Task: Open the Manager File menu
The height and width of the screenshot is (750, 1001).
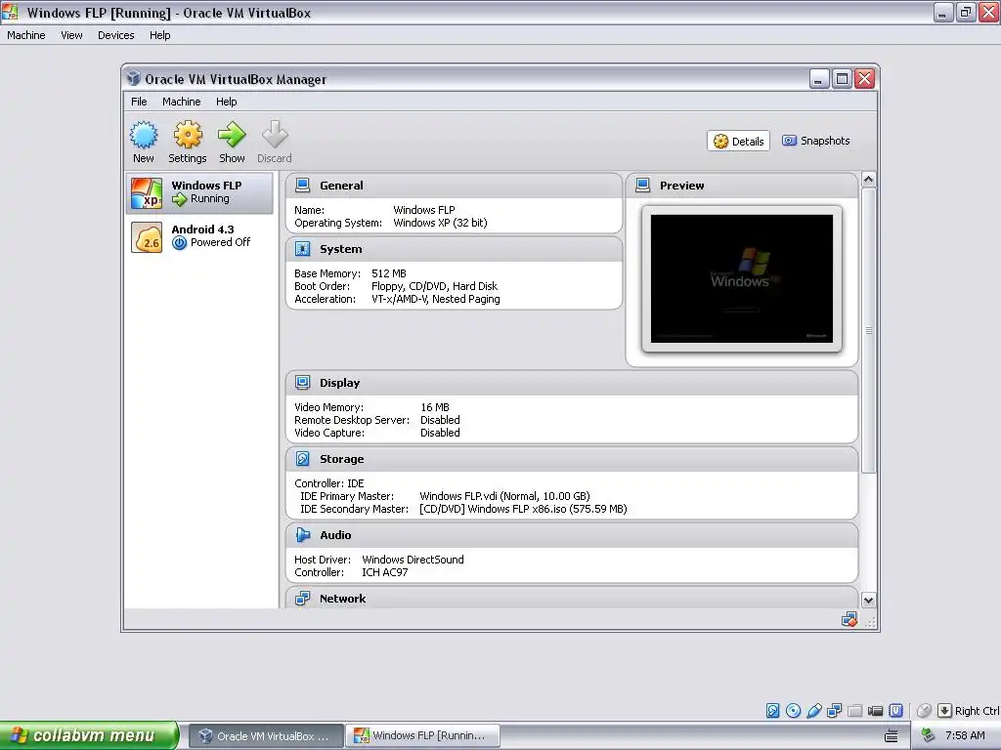Action: point(139,102)
